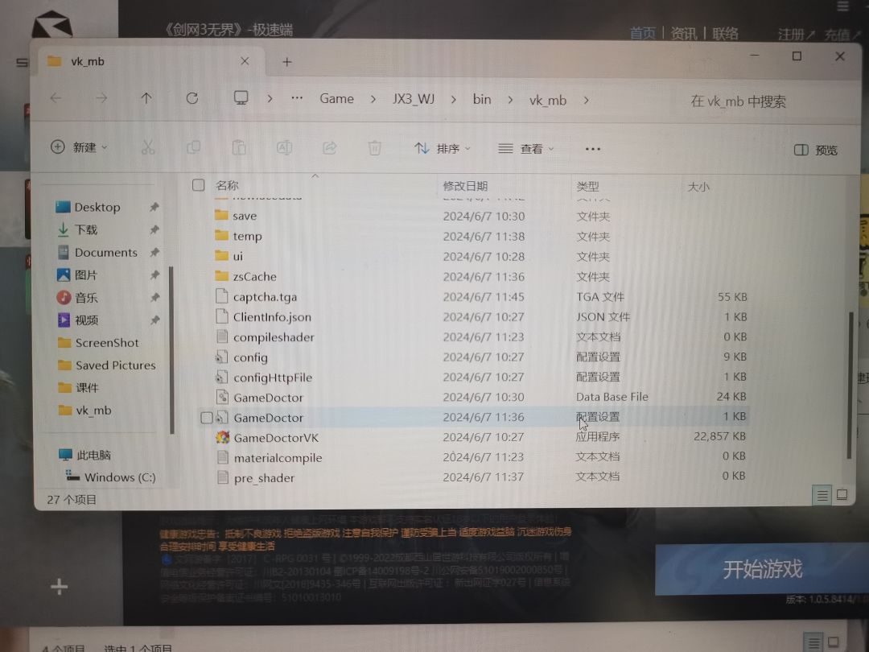Go back in File Explorer

click(56, 98)
